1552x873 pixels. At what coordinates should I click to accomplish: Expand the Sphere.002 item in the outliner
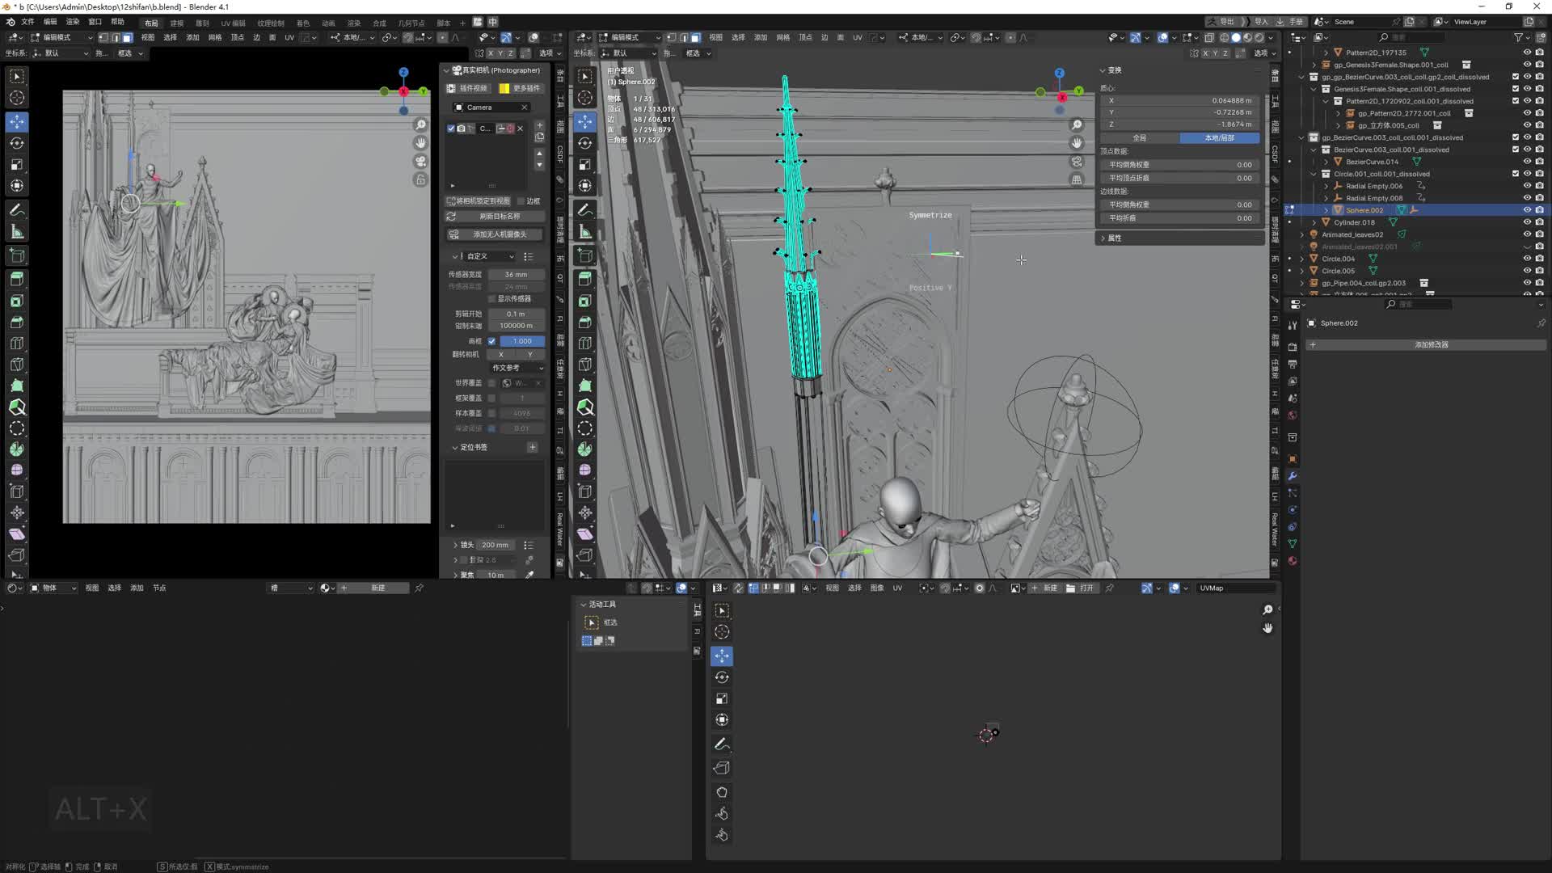tap(1326, 209)
